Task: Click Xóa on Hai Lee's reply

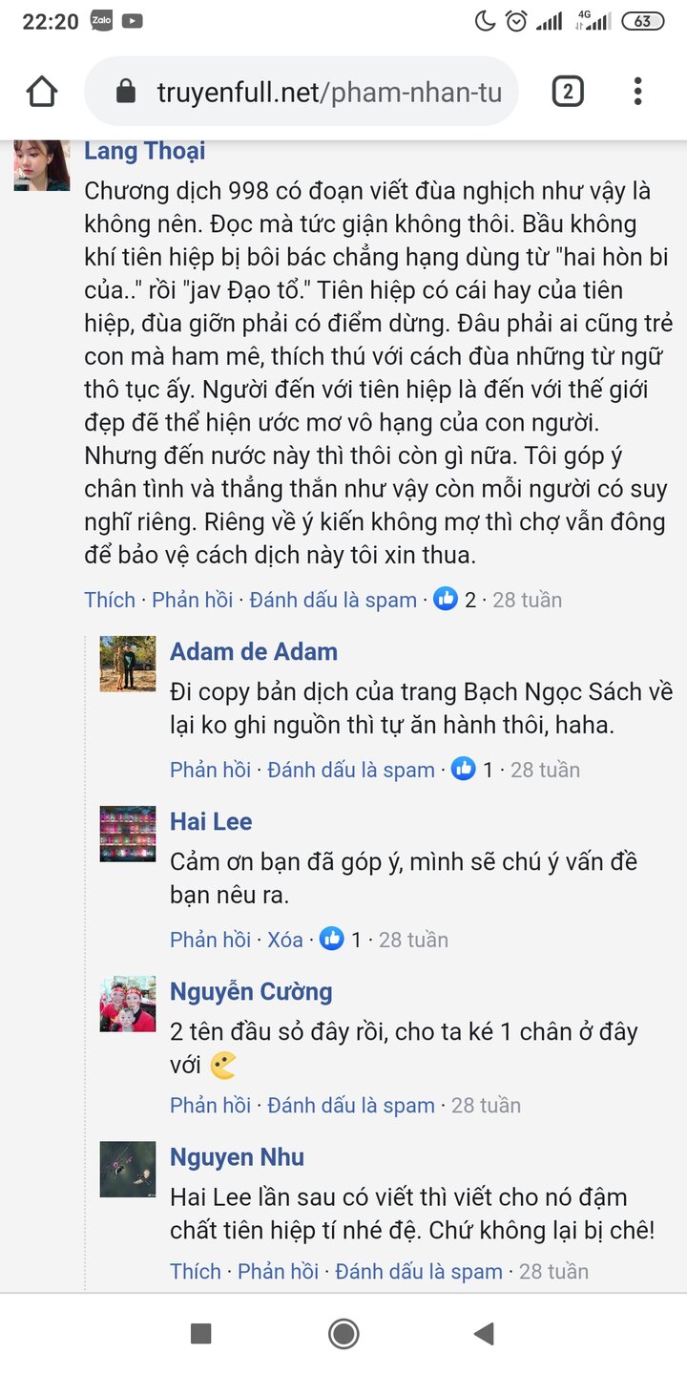Action: coord(285,940)
